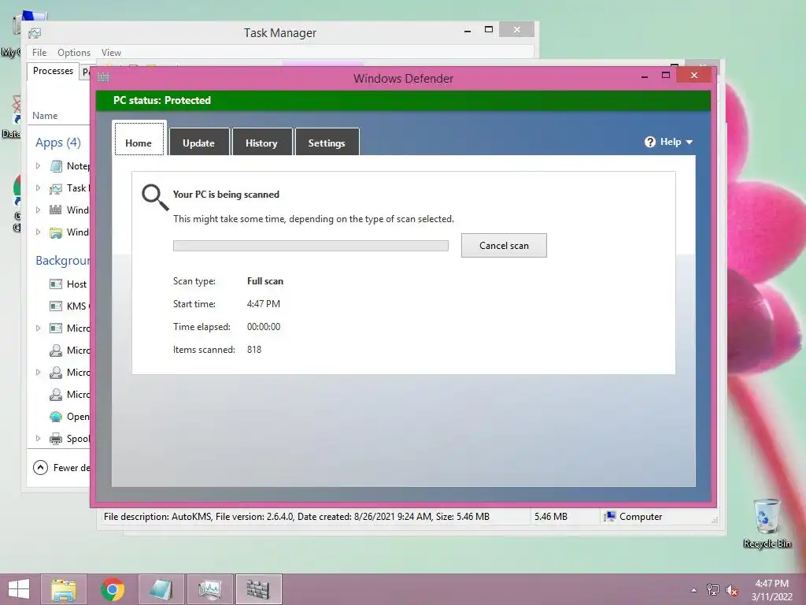Click the 5.46 MB status bar cell
Screen dimensions: 806x605
click(551, 517)
